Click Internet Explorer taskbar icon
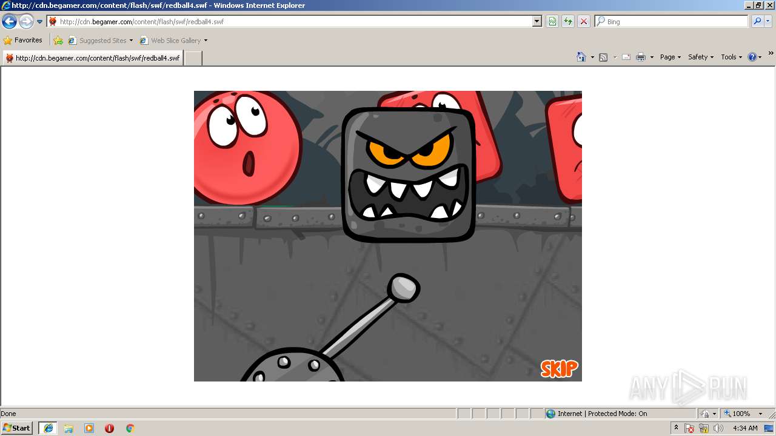Viewport: 776px width, 436px height. click(x=48, y=428)
